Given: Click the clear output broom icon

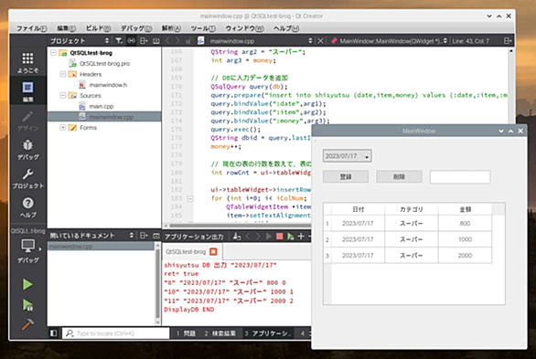Looking at the screenshot, I should click(x=237, y=237).
